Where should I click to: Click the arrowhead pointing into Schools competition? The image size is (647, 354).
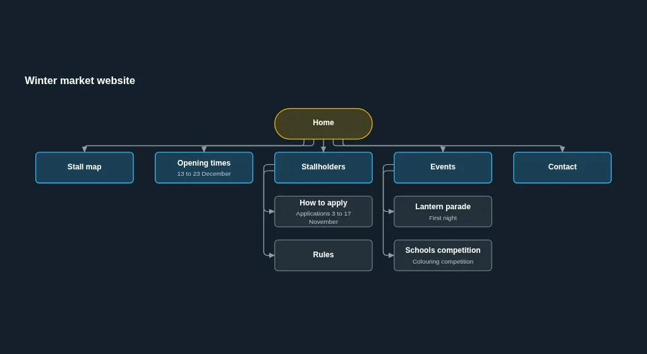pyautogui.click(x=390, y=255)
